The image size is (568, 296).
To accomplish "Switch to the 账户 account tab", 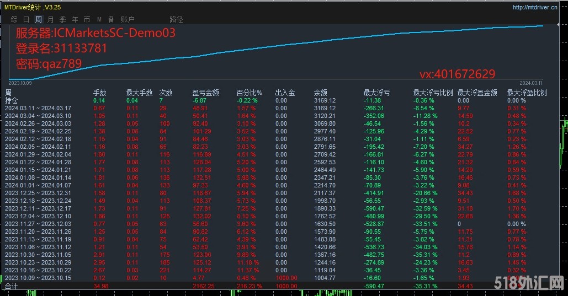I will [x=128, y=19].
